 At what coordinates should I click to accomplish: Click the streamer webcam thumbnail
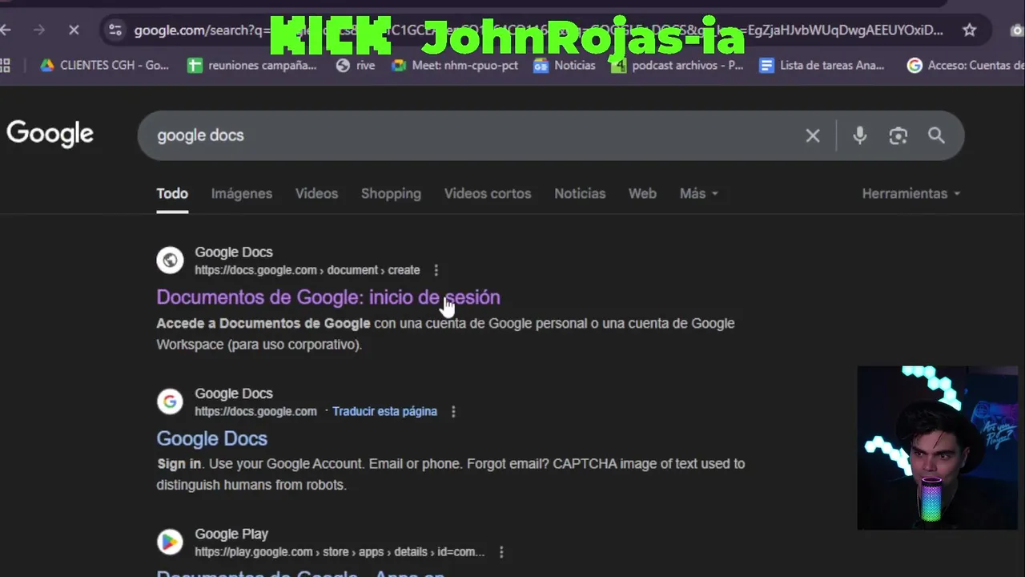pos(937,448)
